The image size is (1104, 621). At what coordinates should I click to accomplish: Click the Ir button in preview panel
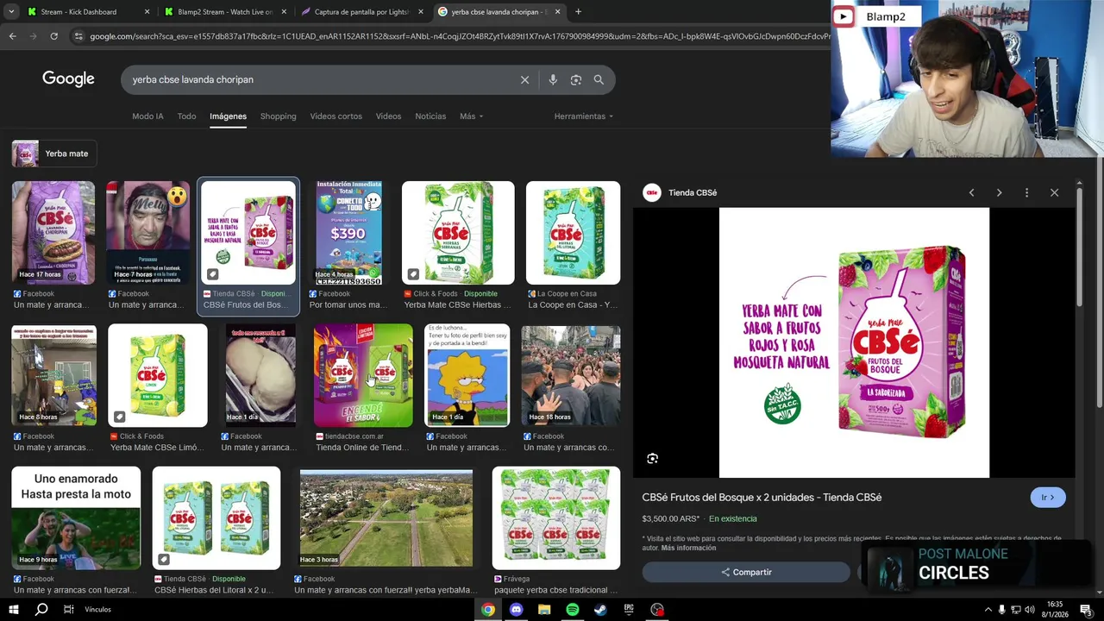[x=1048, y=498]
